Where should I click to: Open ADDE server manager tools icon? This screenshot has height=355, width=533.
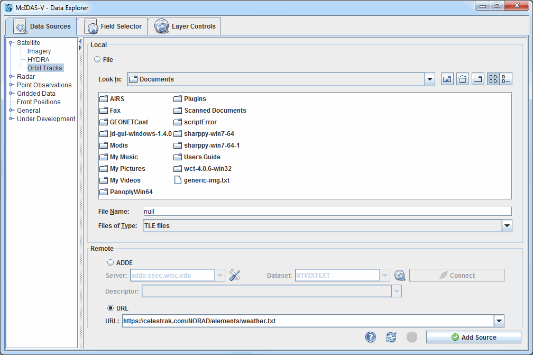tap(235, 275)
